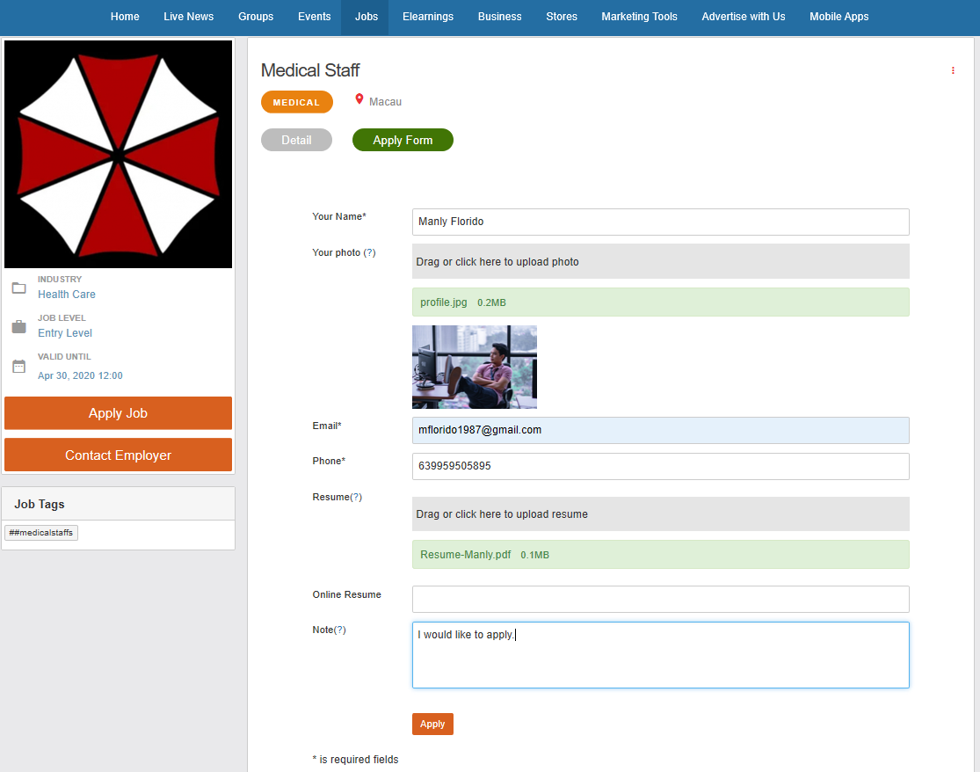The width and height of the screenshot is (980, 772).
Task: Click the Apply Job button in sidebar
Action: tap(118, 413)
